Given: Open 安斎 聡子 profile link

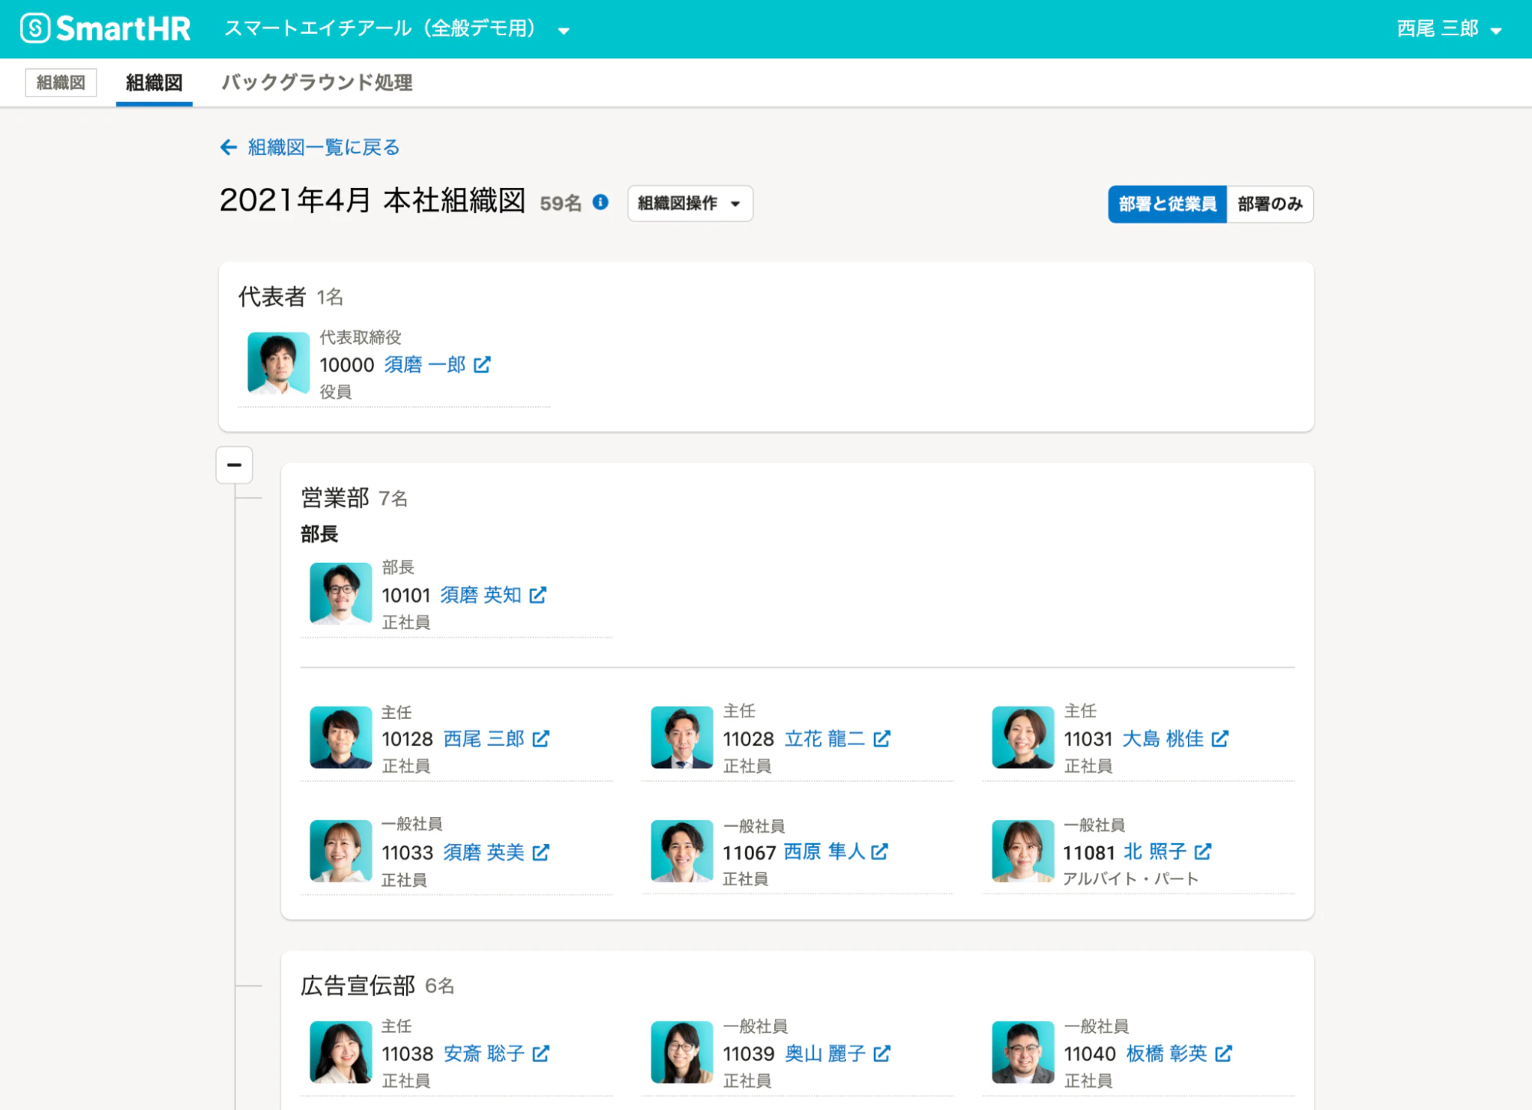Looking at the screenshot, I should [x=484, y=1054].
